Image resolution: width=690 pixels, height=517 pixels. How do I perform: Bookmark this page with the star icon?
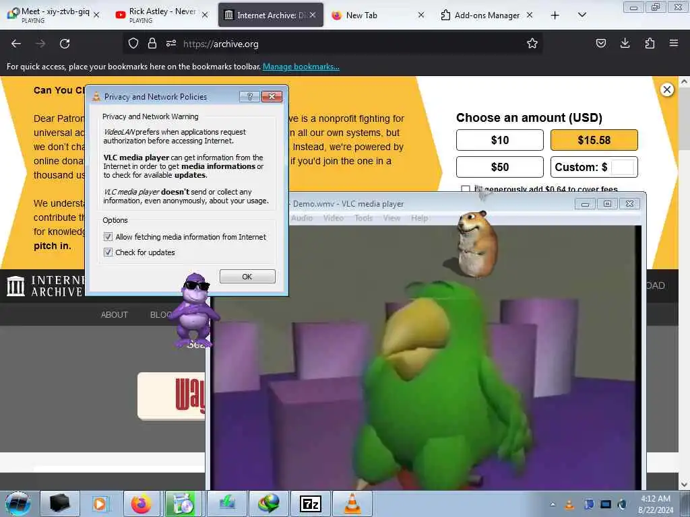point(532,43)
